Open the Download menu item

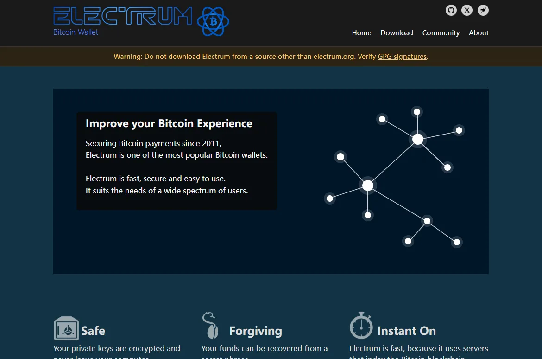click(397, 33)
